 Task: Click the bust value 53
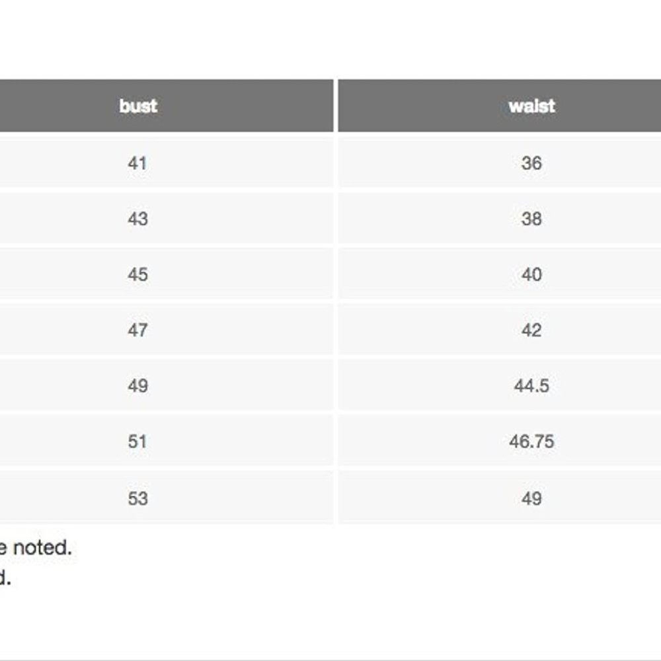(137, 498)
